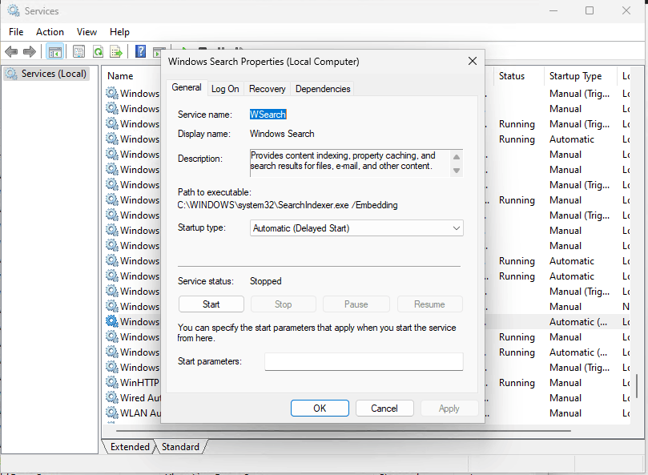
Task: Open the Properties toolbar icon
Action: (78, 52)
